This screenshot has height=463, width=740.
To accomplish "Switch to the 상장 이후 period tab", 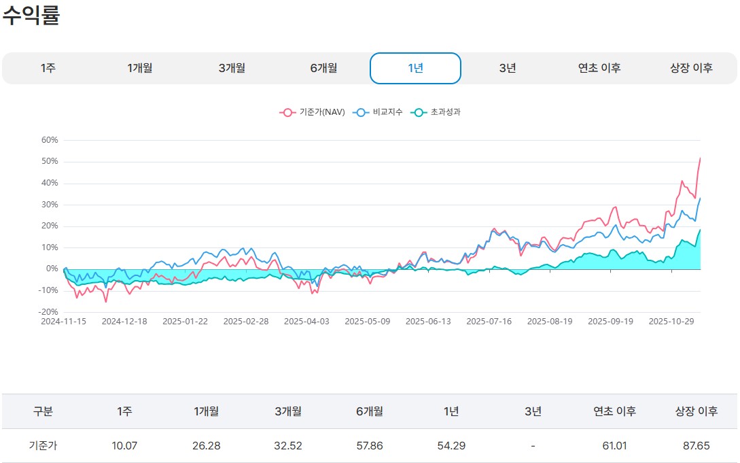I will click(691, 68).
